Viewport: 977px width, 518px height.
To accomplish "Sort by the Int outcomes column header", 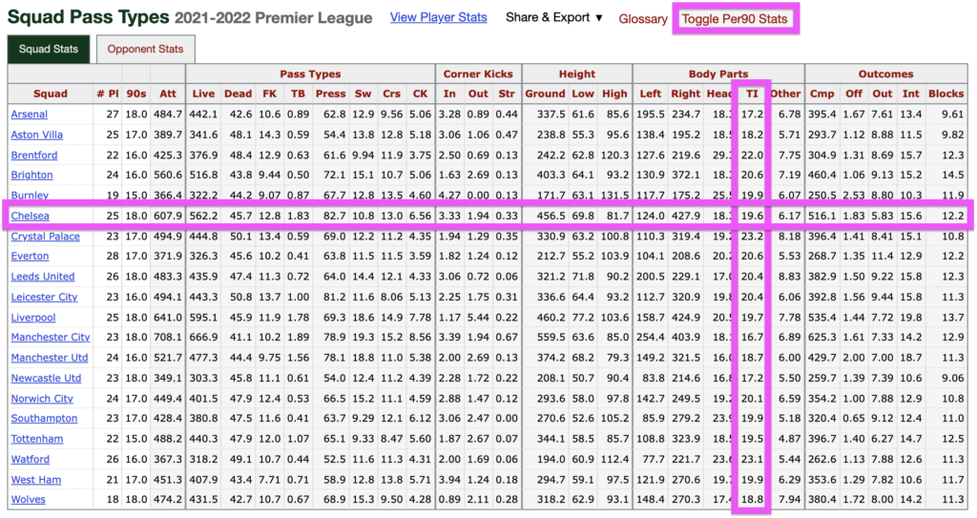I will tap(910, 93).
